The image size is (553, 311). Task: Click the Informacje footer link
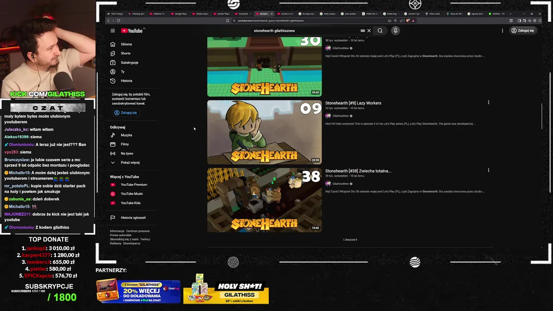coord(117,231)
